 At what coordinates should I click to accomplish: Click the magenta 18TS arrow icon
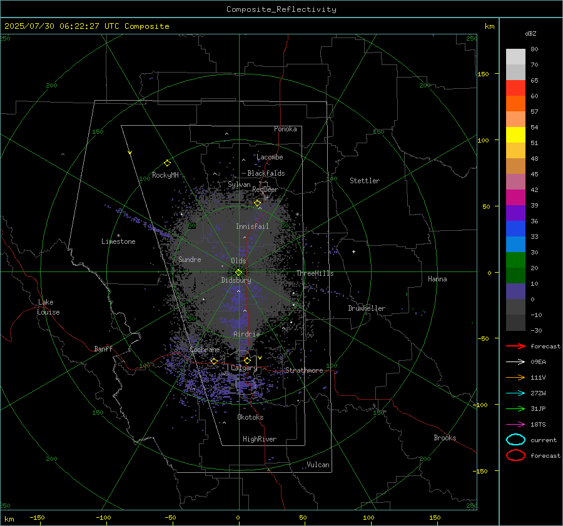[x=515, y=425]
